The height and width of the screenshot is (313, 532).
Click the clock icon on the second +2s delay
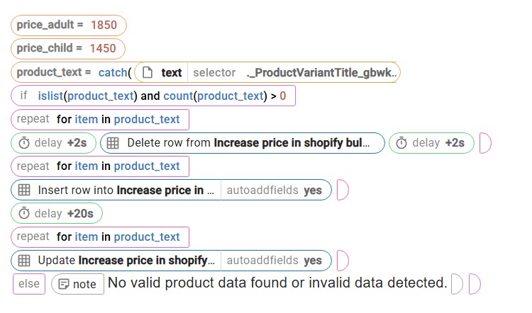[401, 143]
